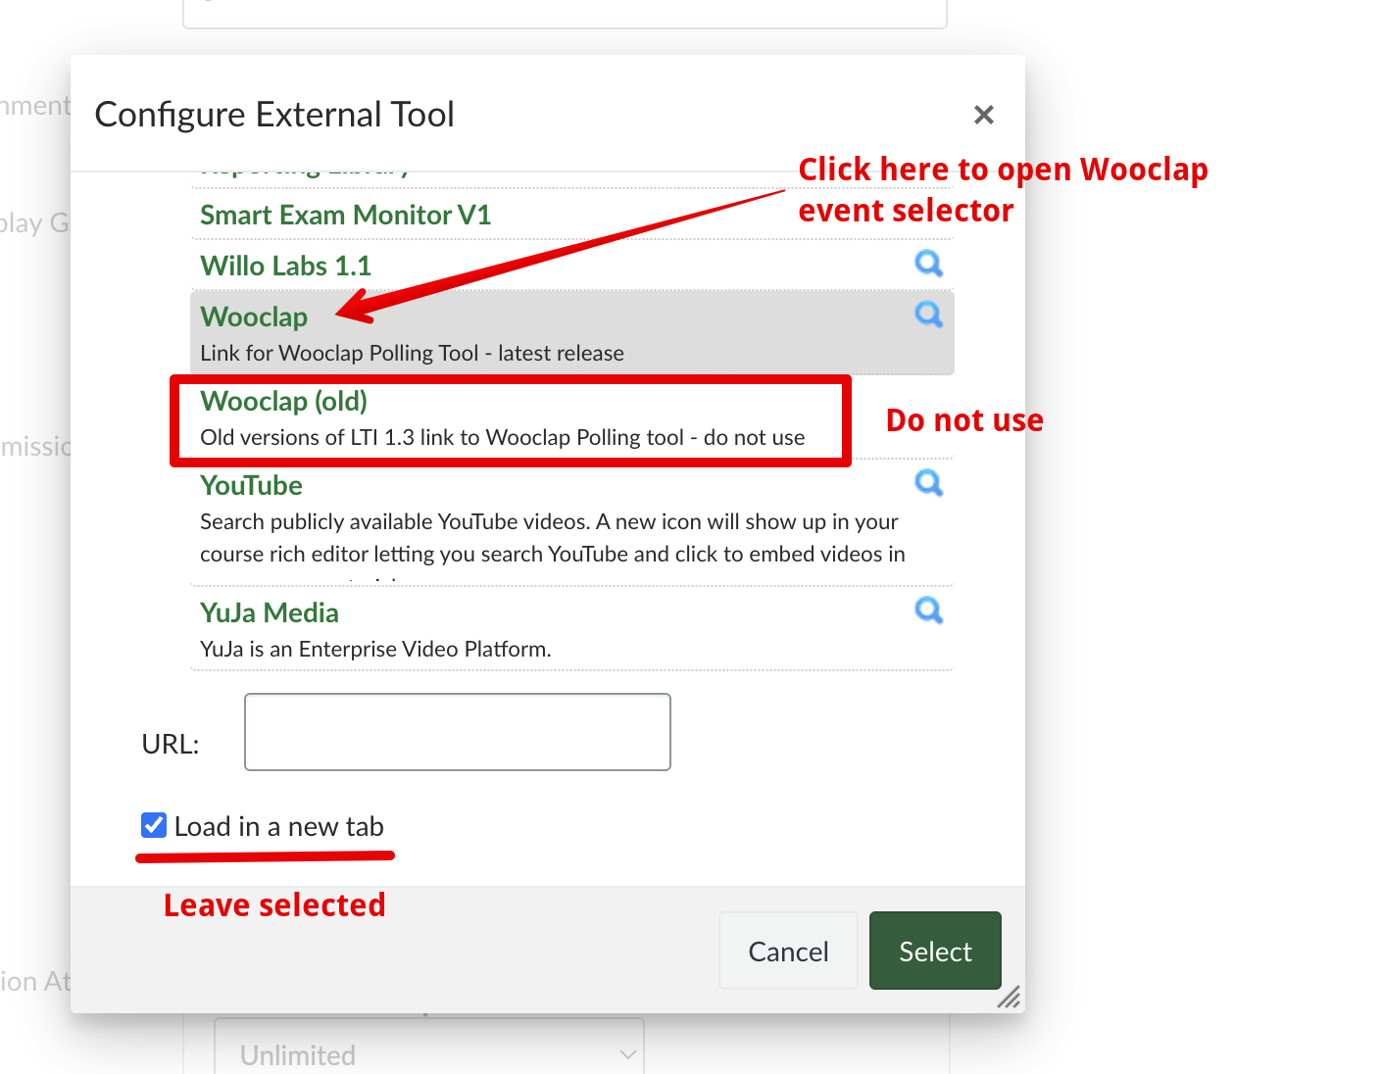
Task: Open the YouTube search magnifier icon
Action: [x=928, y=483]
